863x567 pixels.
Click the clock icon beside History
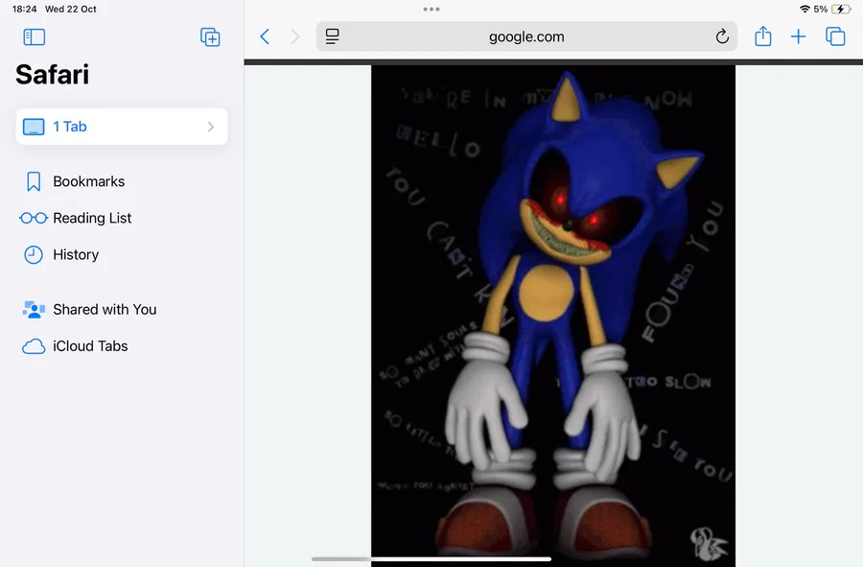pyautogui.click(x=34, y=255)
